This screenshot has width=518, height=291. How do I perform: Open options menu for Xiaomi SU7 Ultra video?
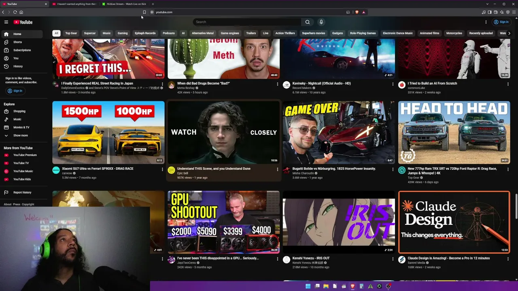(162, 169)
